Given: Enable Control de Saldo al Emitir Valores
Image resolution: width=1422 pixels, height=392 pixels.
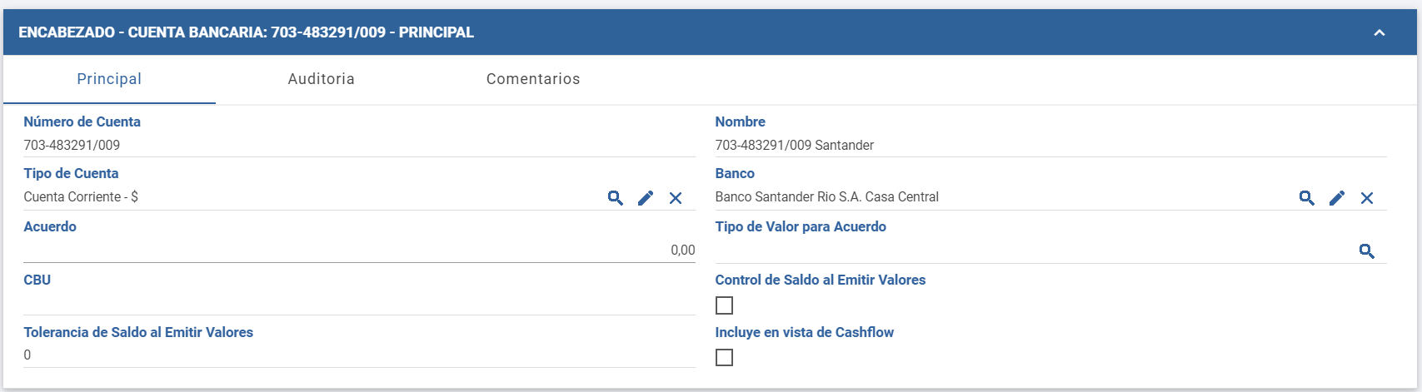Looking at the screenshot, I should [725, 305].
